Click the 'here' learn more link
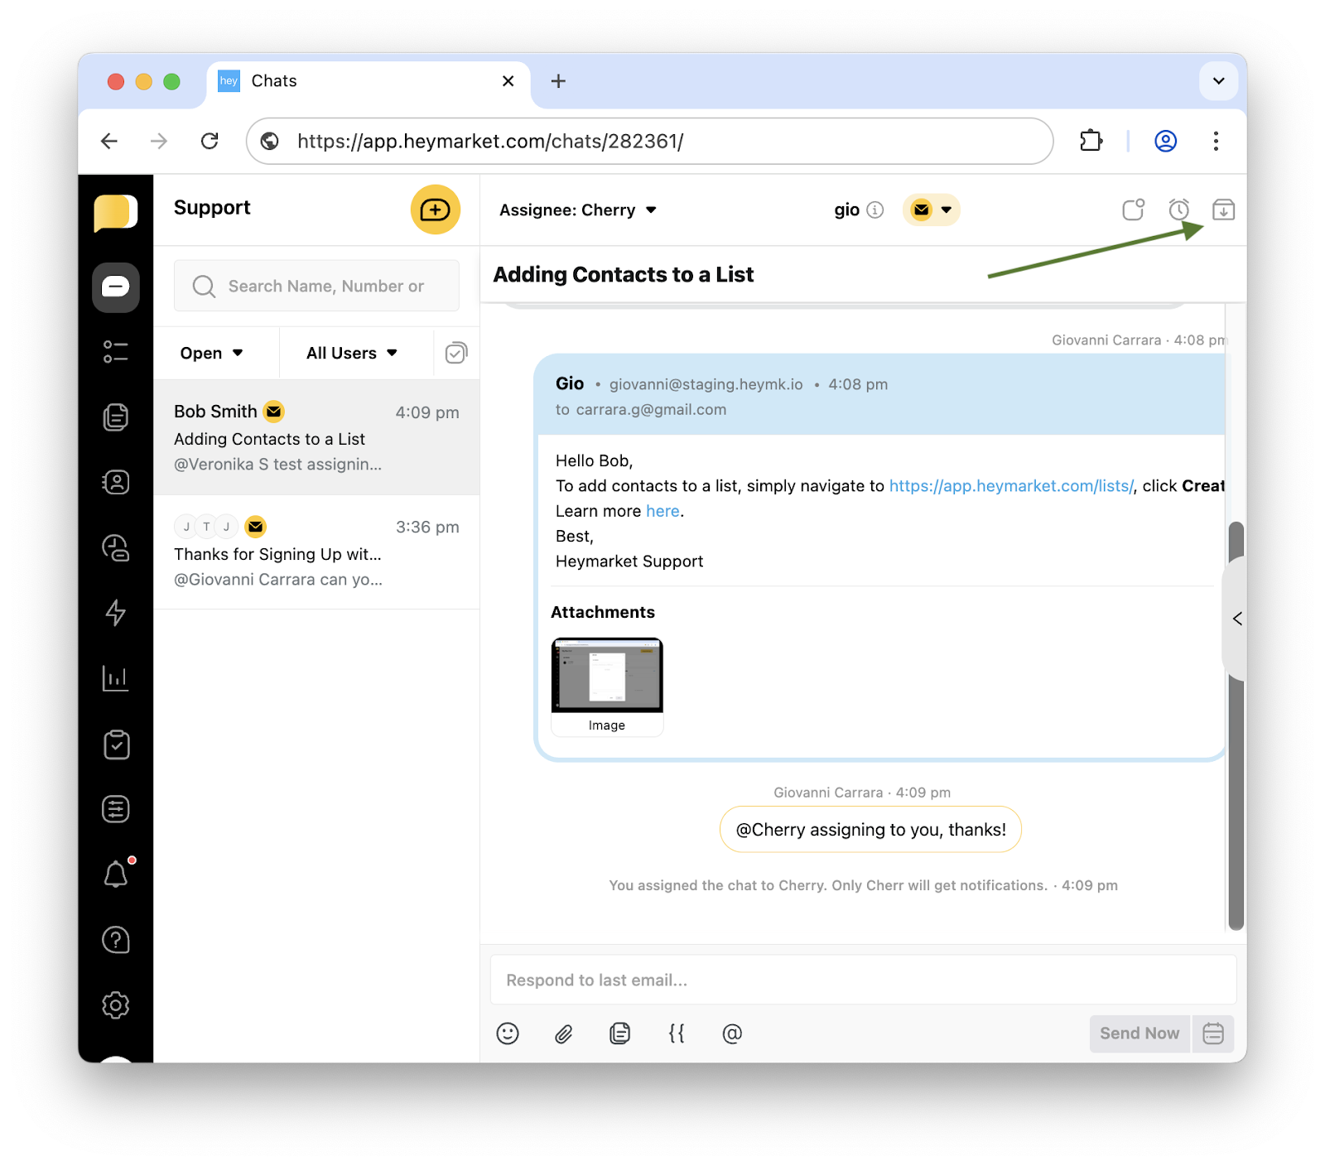Viewport: 1325px width, 1166px height. click(662, 511)
